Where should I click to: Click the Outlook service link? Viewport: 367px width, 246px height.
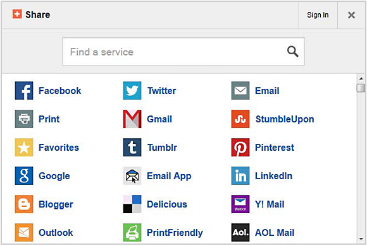coord(56,233)
